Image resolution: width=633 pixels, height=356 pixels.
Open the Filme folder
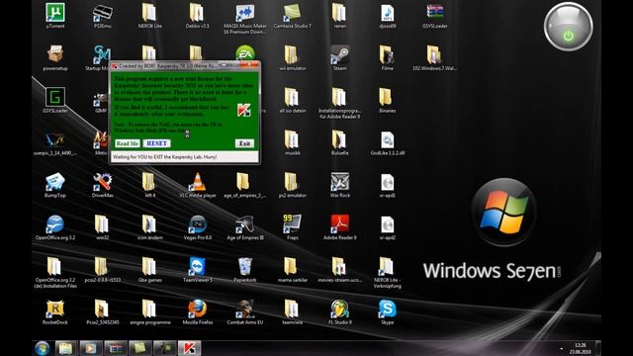coord(387,57)
